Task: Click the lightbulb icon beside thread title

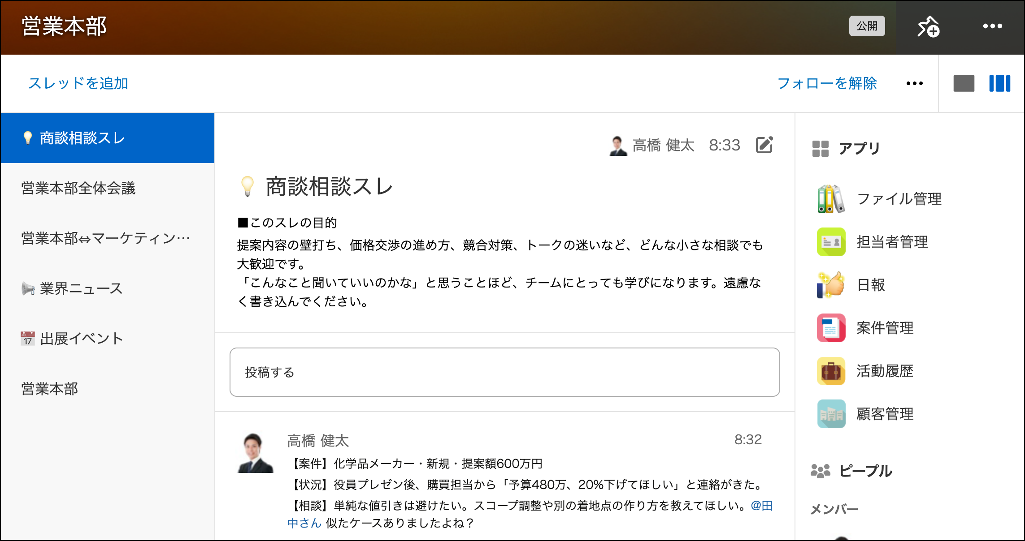Action: (248, 186)
